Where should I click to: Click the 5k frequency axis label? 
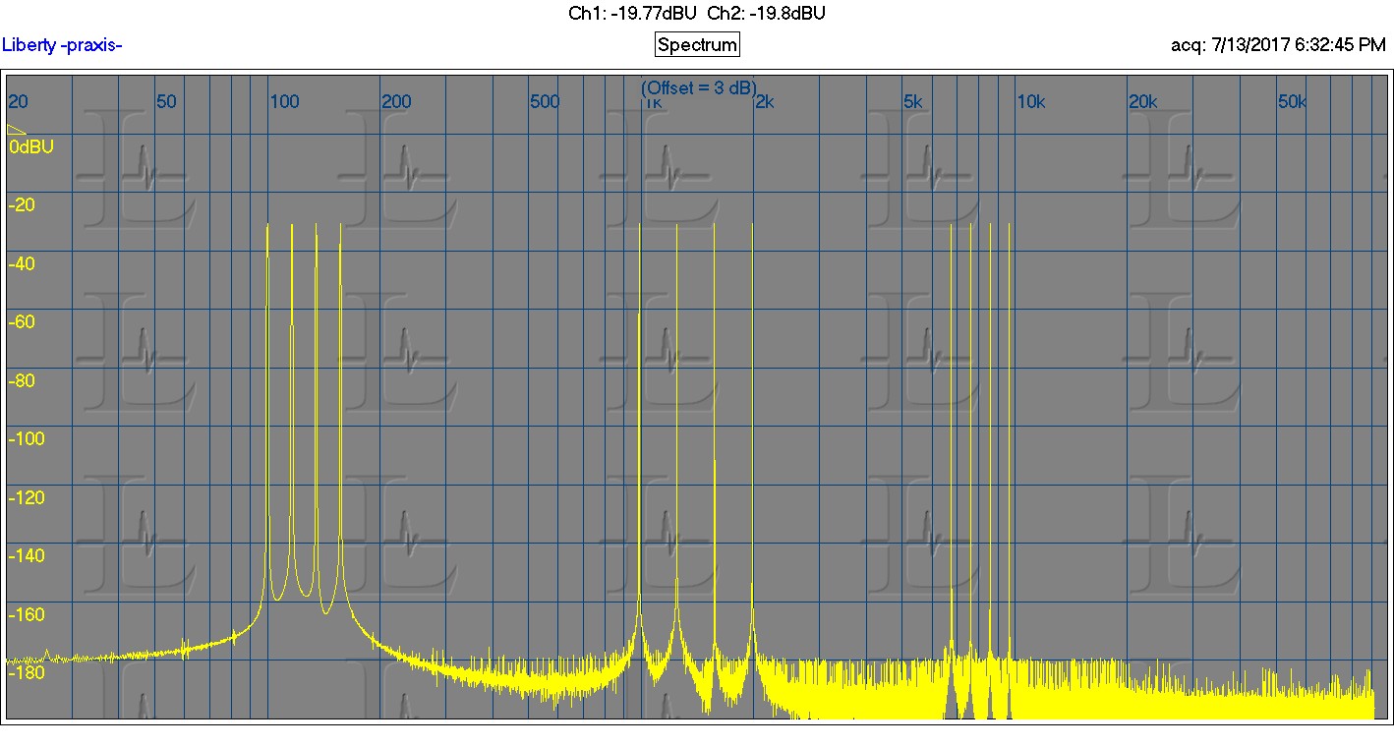click(913, 101)
